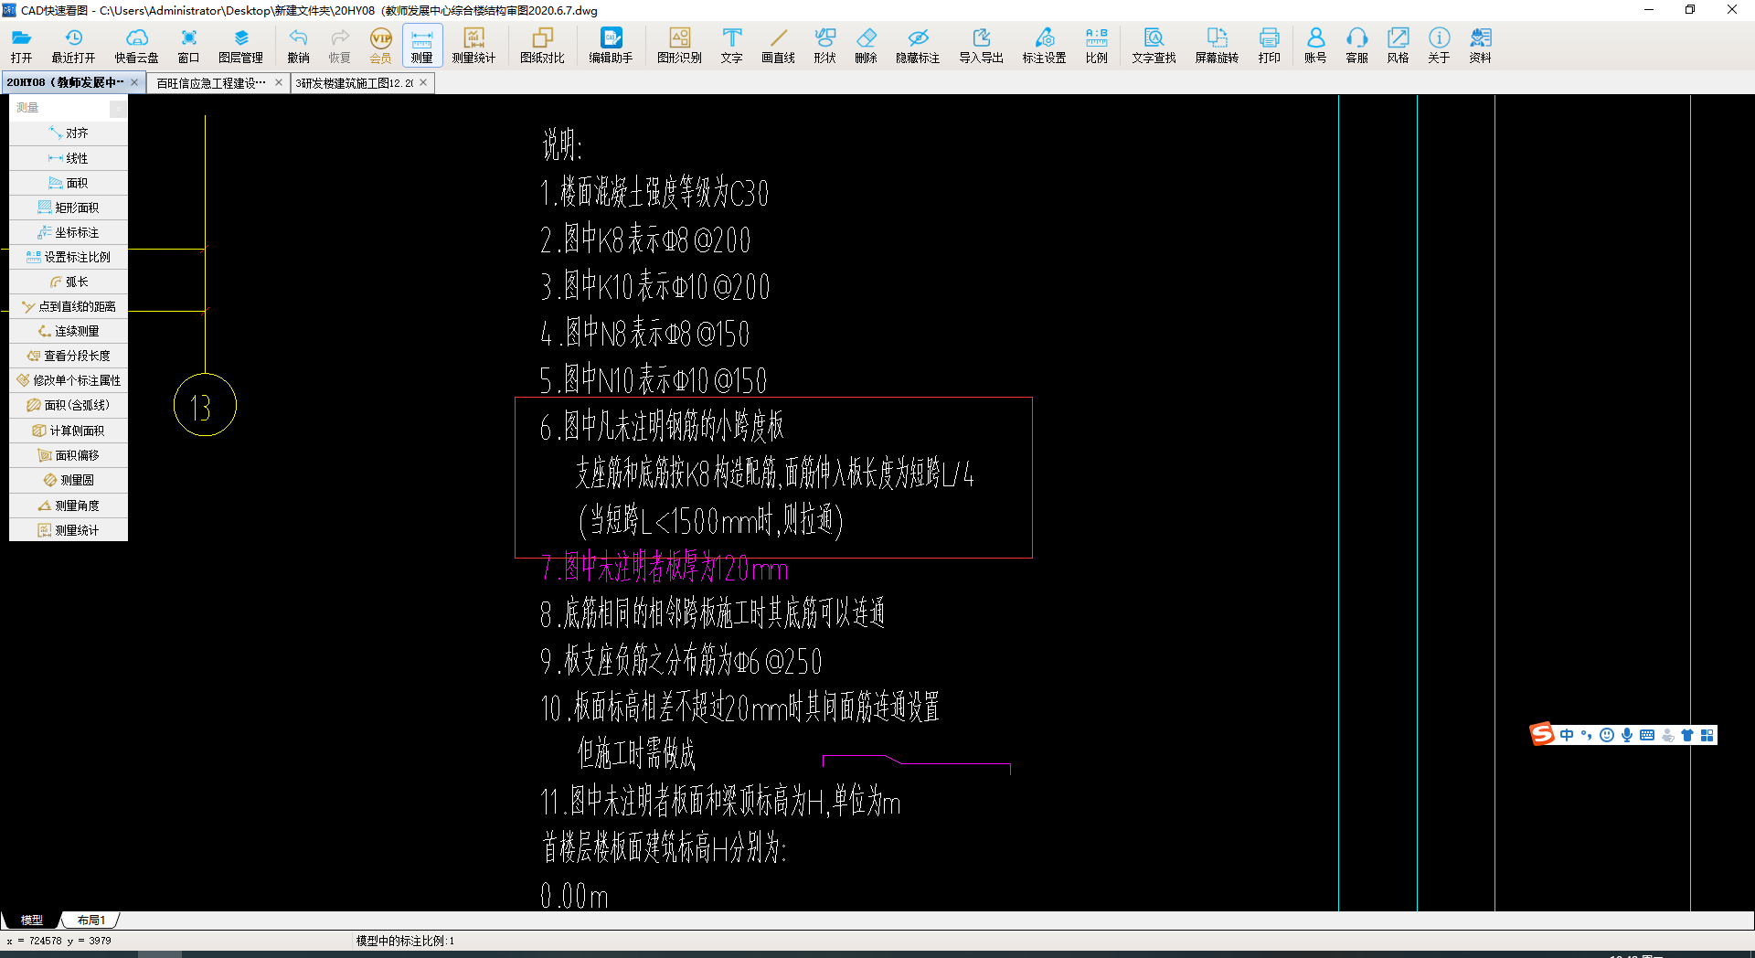
Task: Undo with the 撤销 button
Action: point(298,46)
